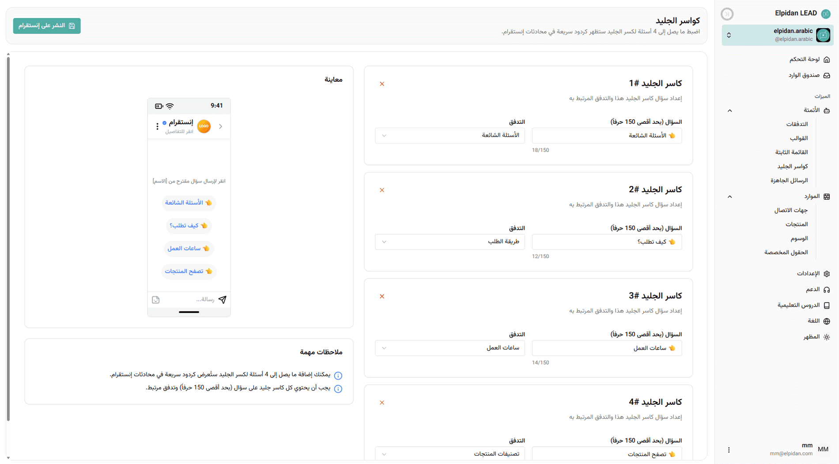The width and height of the screenshot is (839, 464).
Task: Click the page vertical scrollbar
Action: coord(8,239)
